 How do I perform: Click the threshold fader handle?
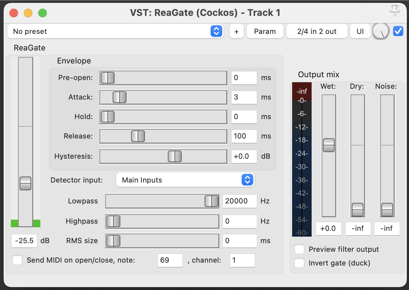click(25, 183)
